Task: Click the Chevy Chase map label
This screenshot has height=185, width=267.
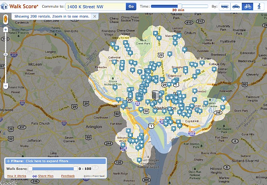Action: coord(114,20)
